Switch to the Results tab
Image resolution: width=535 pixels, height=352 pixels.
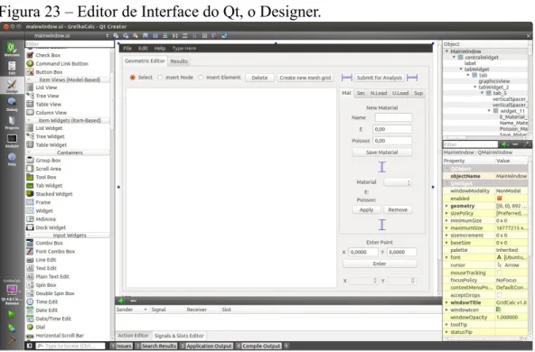(179, 61)
